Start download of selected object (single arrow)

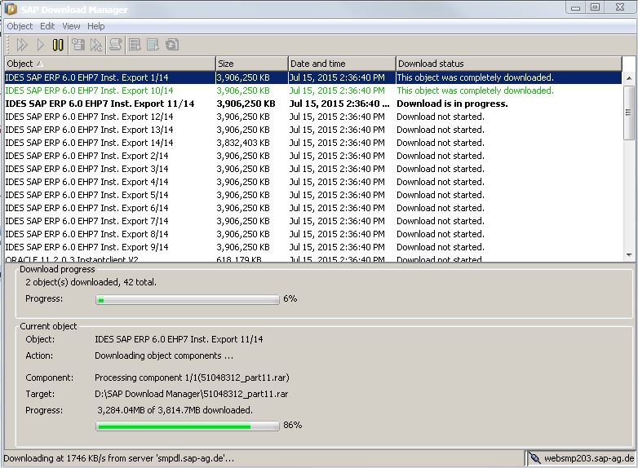[x=40, y=45]
